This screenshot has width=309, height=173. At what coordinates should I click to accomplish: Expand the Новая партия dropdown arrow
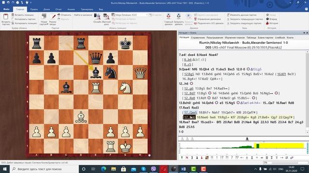point(47,24)
